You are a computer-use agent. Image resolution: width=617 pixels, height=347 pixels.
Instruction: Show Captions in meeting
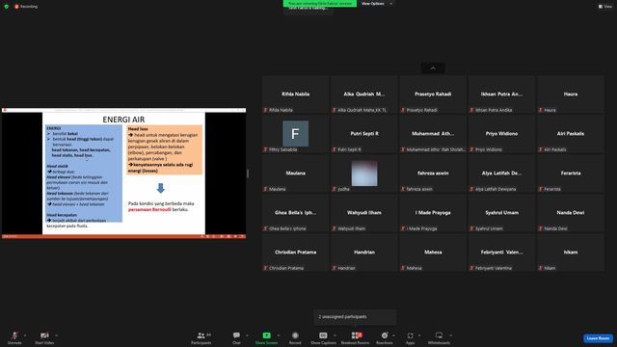[x=323, y=337]
